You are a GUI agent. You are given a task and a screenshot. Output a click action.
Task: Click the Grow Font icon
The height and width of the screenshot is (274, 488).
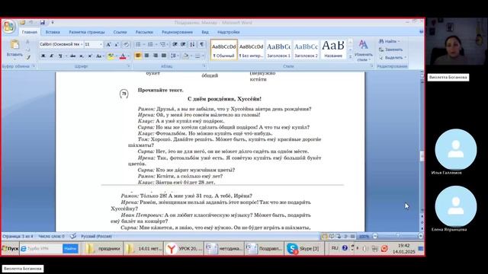point(108,44)
